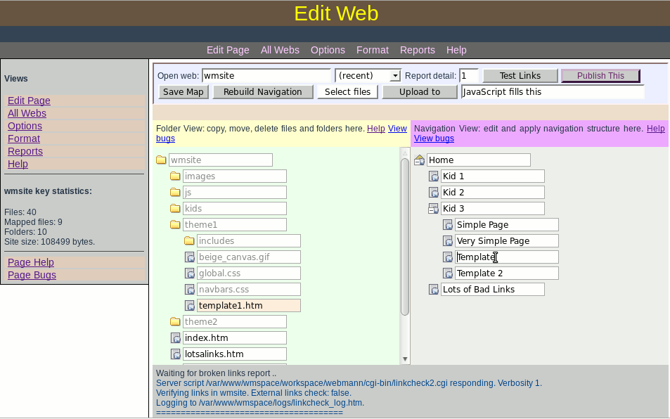The image size is (670, 419).
Task: Click the global.css file icon
Action: tap(189, 273)
